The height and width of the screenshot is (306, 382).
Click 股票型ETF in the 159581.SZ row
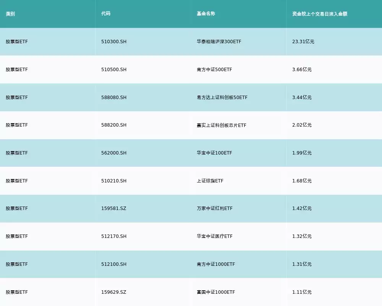(x=17, y=208)
